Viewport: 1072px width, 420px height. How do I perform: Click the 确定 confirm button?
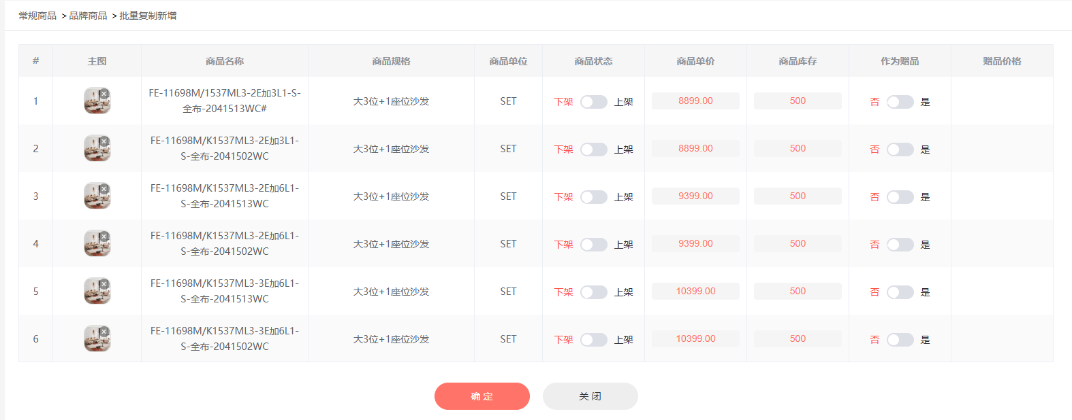[x=482, y=396]
